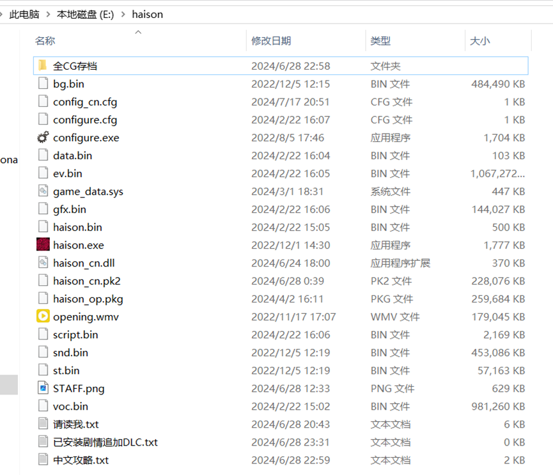Click the 中文攻略.txt document icon
Viewport: 553px width, 475px height.
43,460
